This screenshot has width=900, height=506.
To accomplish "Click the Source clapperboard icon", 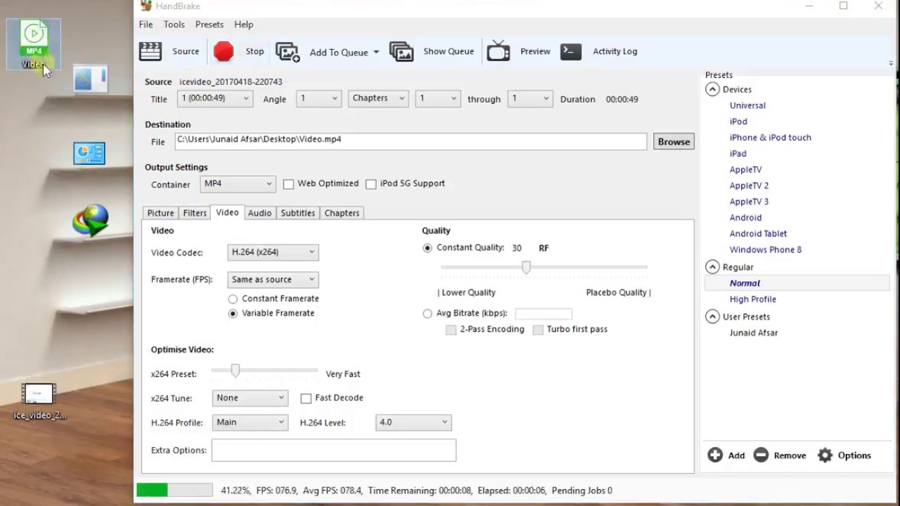I will [150, 51].
